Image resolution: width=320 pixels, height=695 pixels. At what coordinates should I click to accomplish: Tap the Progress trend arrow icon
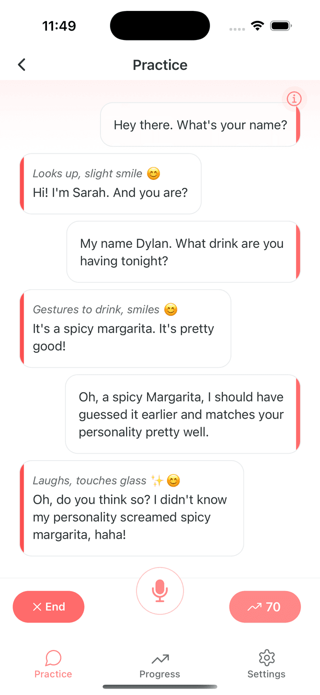pos(160,659)
